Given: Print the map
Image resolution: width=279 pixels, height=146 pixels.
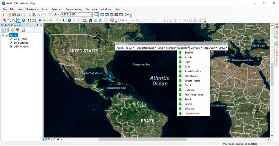Looking at the screenshot, I should pos(19,15).
